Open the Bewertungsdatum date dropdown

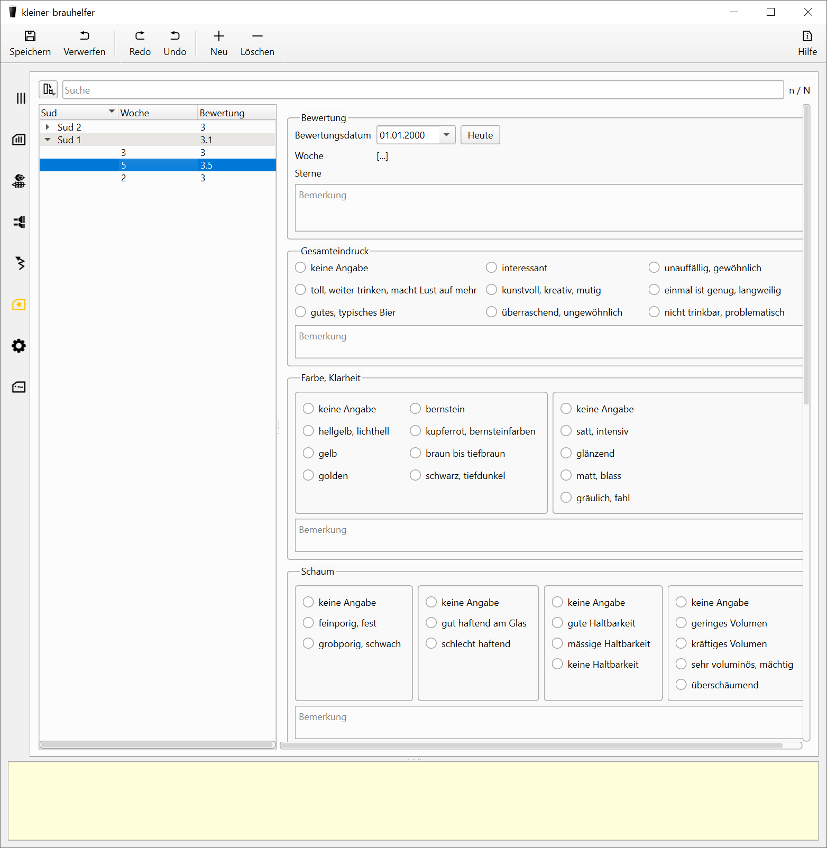pos(446,135)
